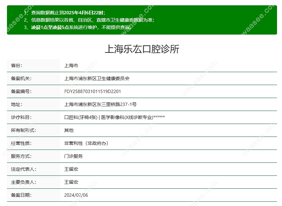The width and height of the screenshot is (282, 206).
Task: Click the value 上海市 in 省份 row
Action: tap(71, 65)
